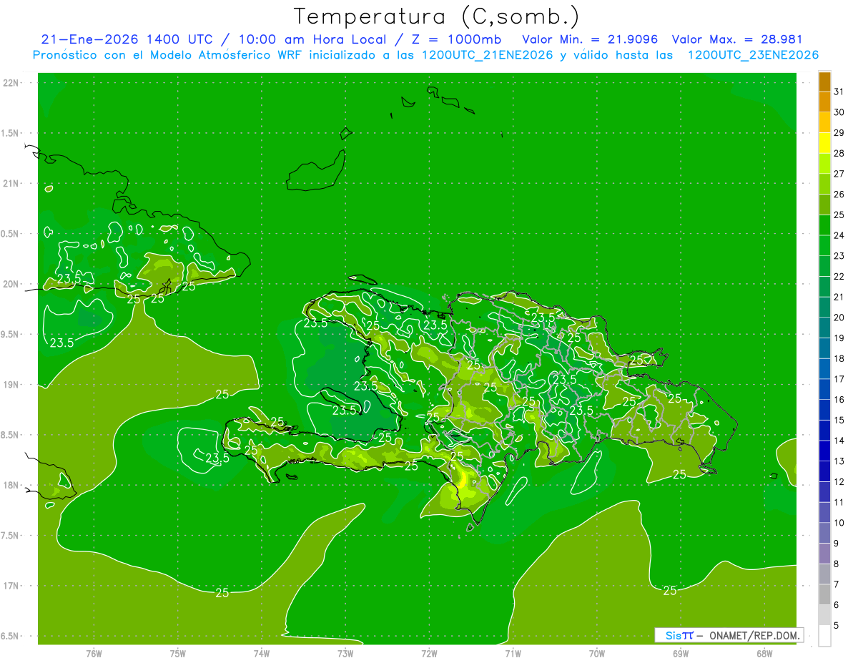This screenshot has height=663, width=858.
Task: Select the number 12 on the color scale
Action: (x=839, y=482)
